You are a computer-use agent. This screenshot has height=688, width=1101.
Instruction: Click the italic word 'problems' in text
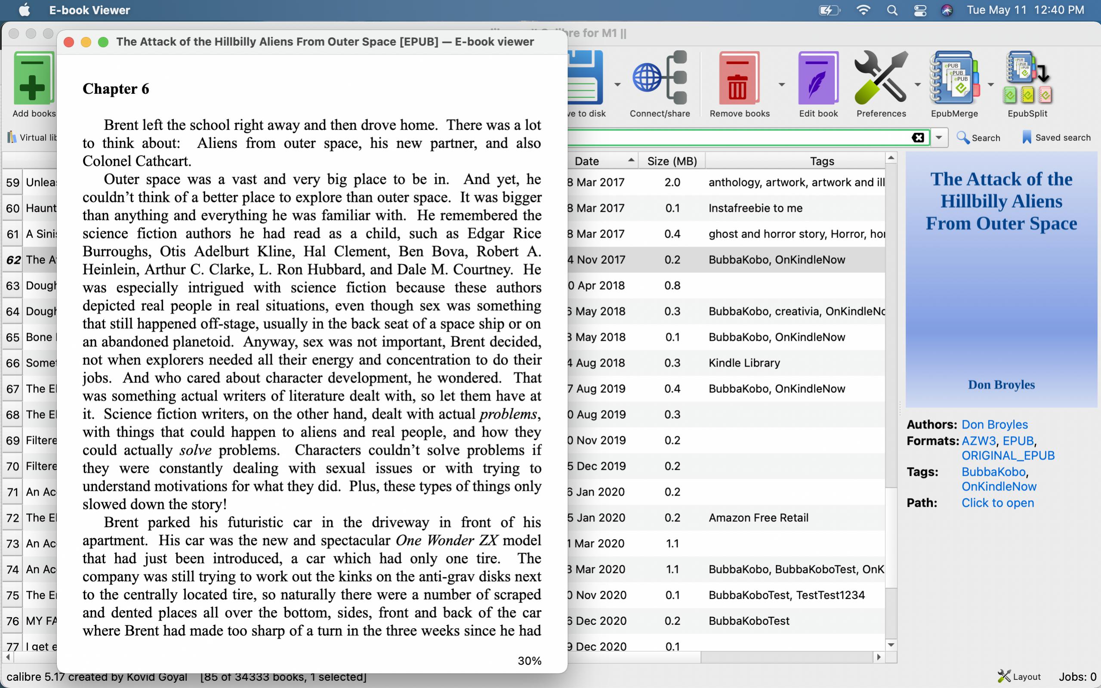508,414
